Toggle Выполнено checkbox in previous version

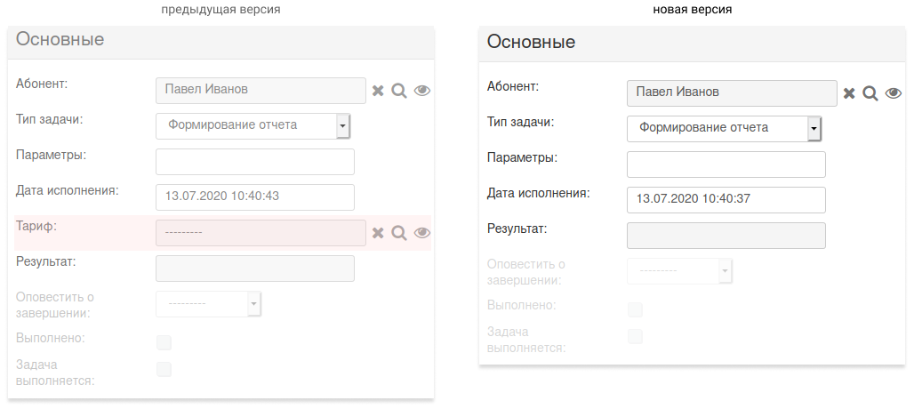164,342
